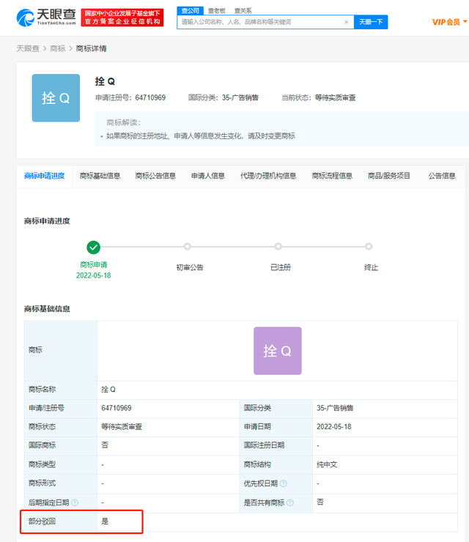
Task: Click the 已注册 progress step marker
Action: click(x=278, y=246)
